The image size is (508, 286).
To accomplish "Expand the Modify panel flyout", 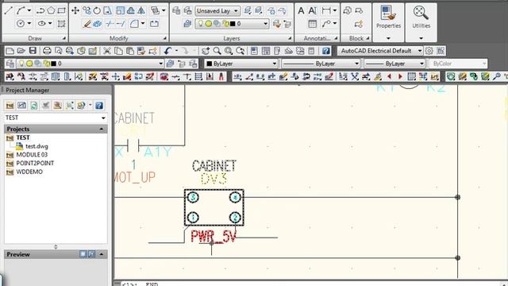I will [164, 39].
